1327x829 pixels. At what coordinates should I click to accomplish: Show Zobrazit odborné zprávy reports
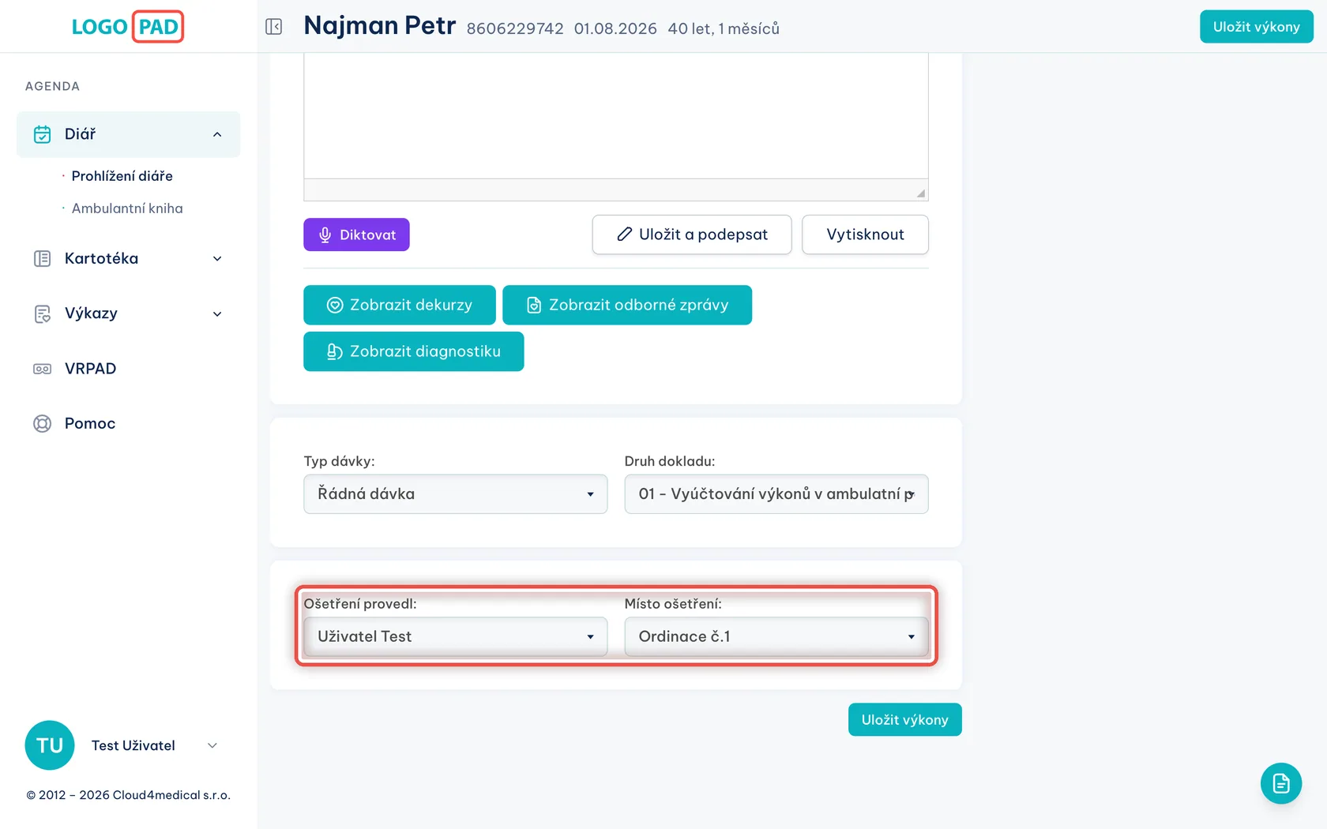click(x=627, y=305)
